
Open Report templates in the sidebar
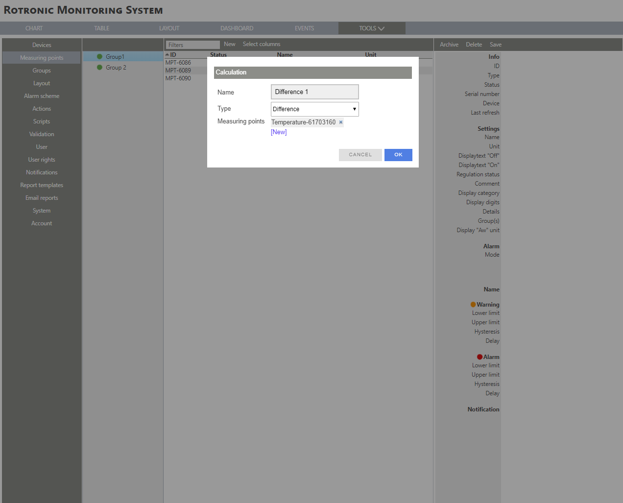[42, 185]
